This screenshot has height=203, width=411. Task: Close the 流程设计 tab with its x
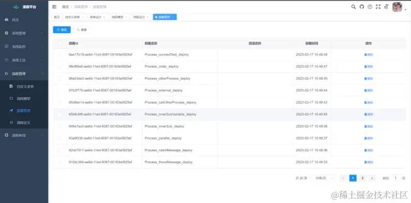pos(148,17)
